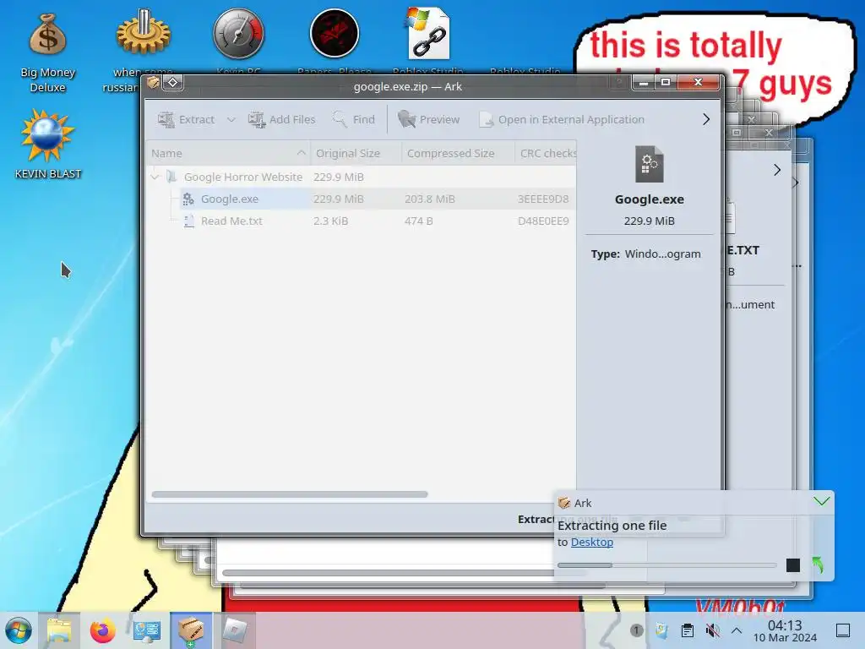
Task: Click the Ark icon in the notification header
Action: pos(563,503)
